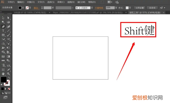Click the 文档设置 button
The width and height of the screenshot is (170, 103).
[139, 8]
